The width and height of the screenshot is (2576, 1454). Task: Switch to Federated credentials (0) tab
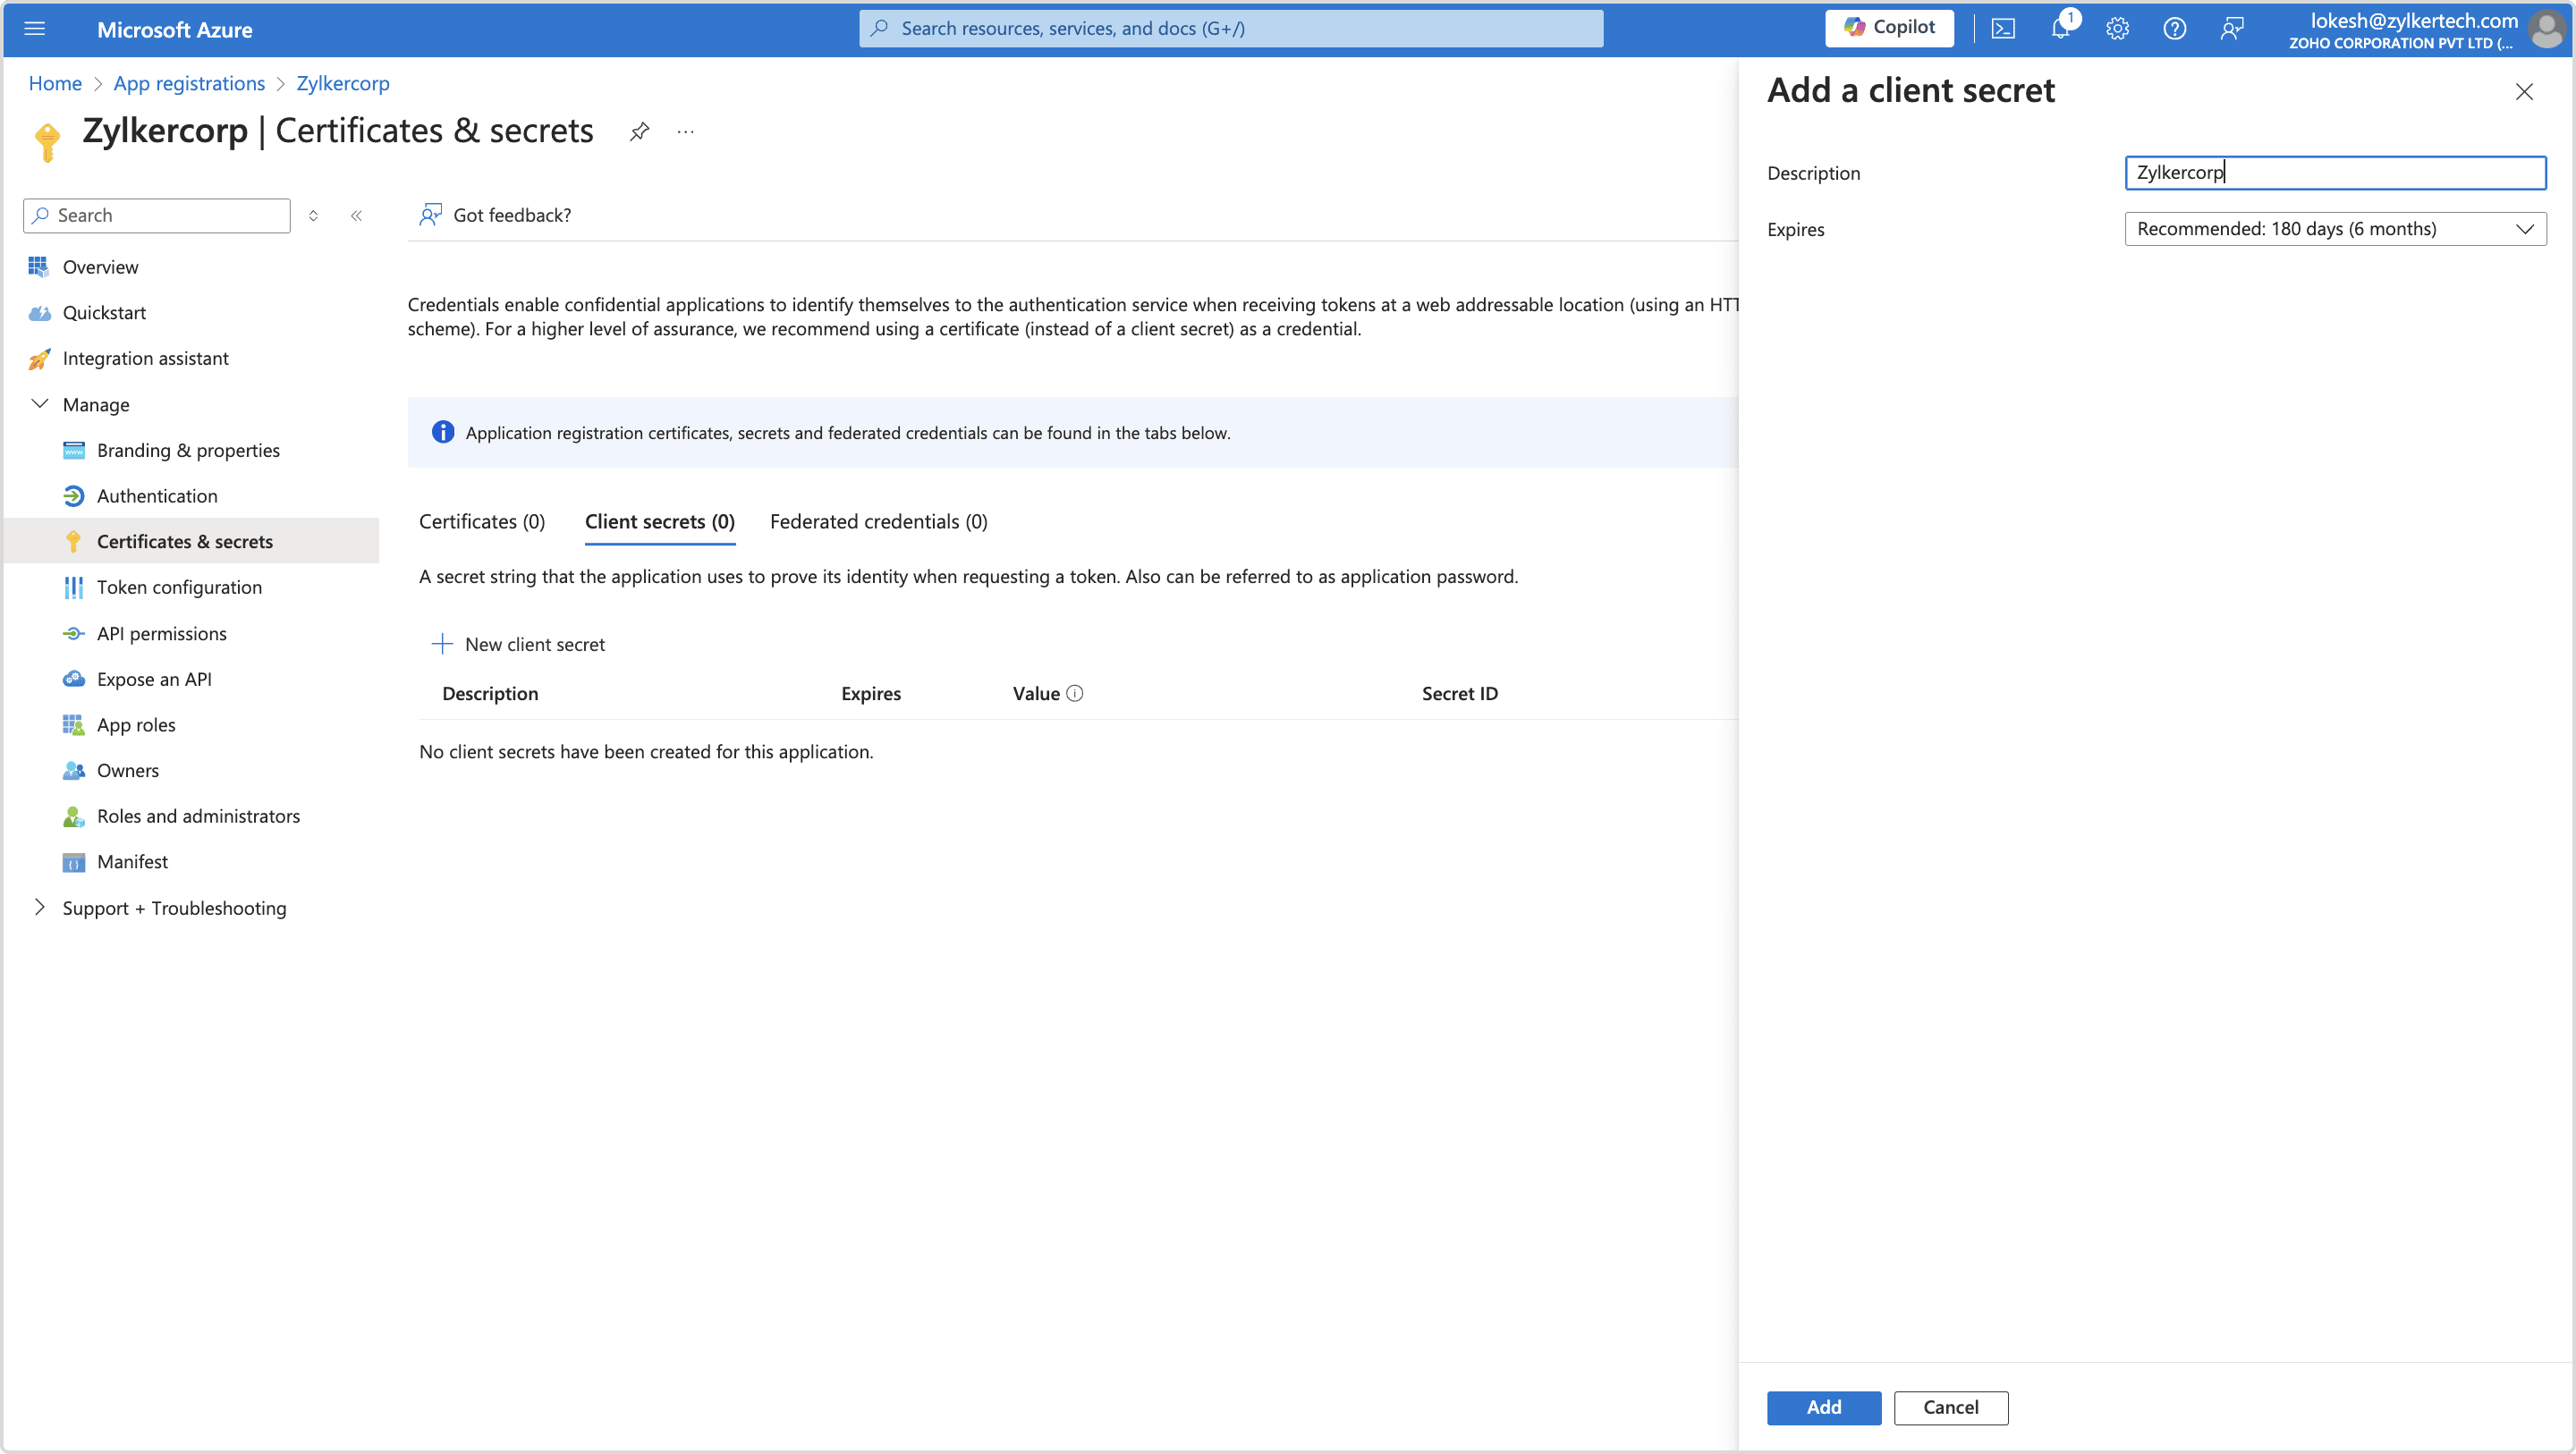coord(878,521)
